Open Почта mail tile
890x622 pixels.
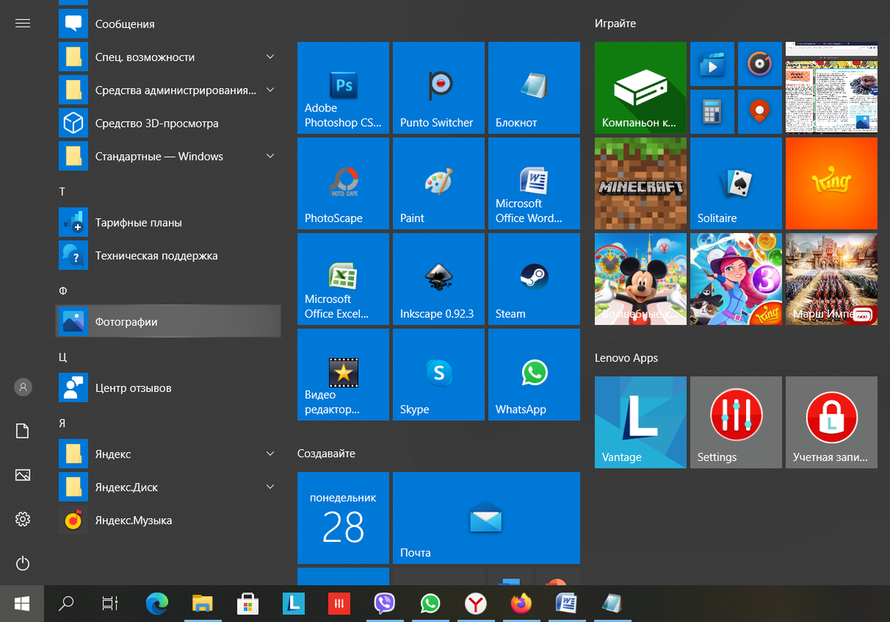coord(486,518)
